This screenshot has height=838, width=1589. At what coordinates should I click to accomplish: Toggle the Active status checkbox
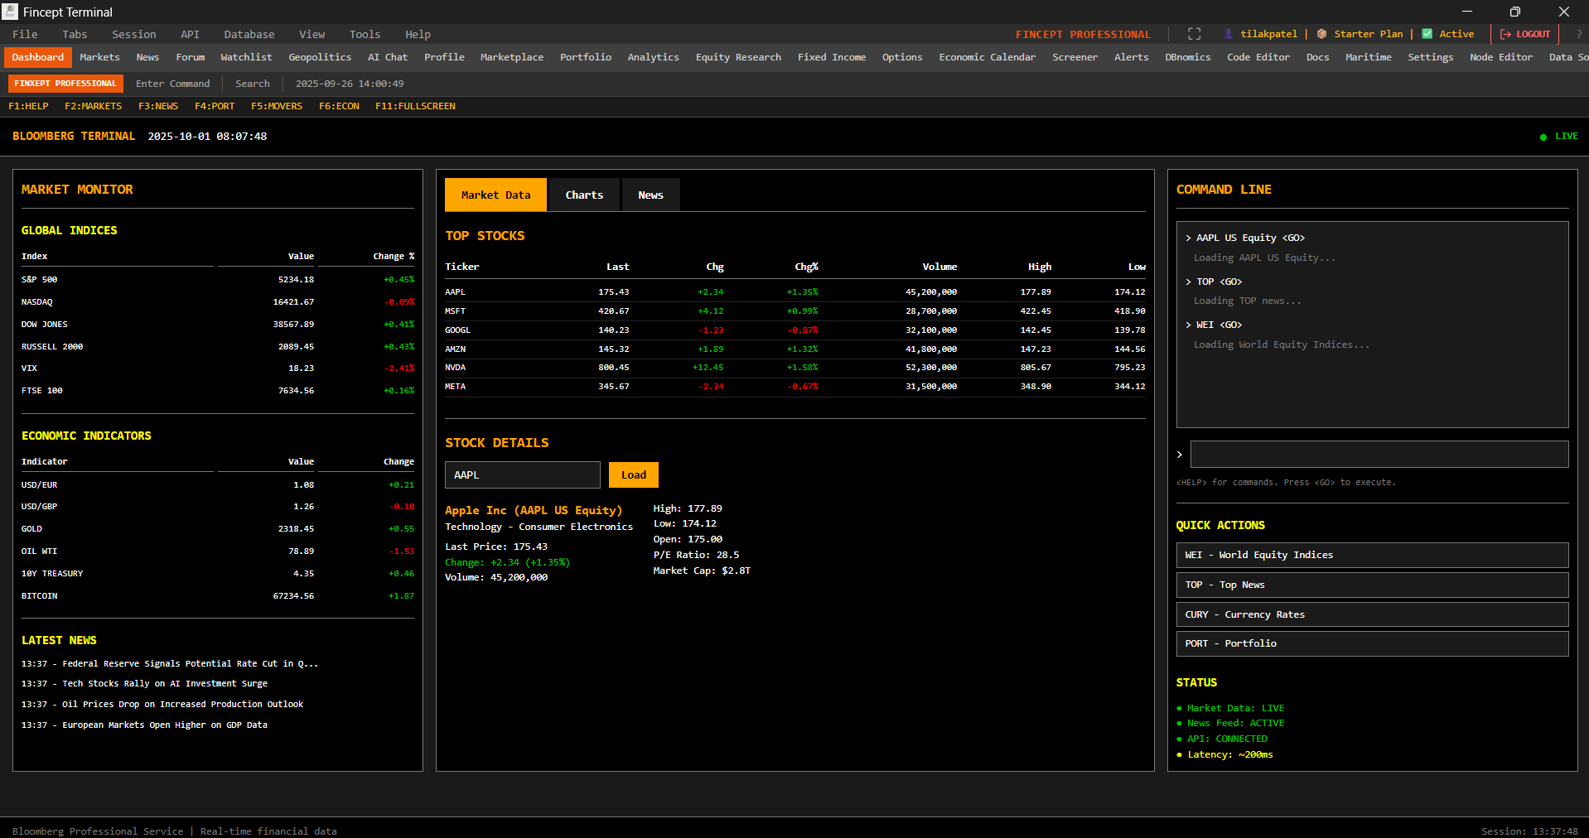pyautogui.click(x=1427, y=34)
